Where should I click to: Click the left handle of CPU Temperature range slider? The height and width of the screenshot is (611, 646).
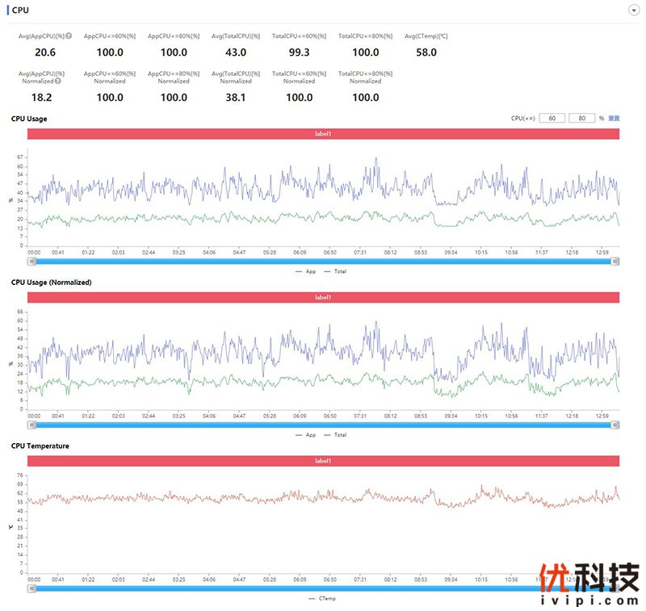[x=31, y=588]
